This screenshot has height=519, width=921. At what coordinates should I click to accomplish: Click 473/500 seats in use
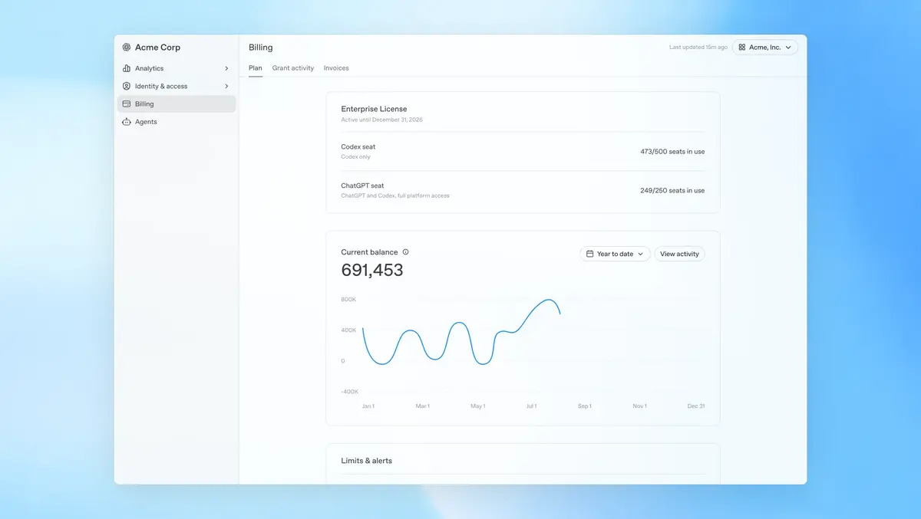(x=672, y=152)
